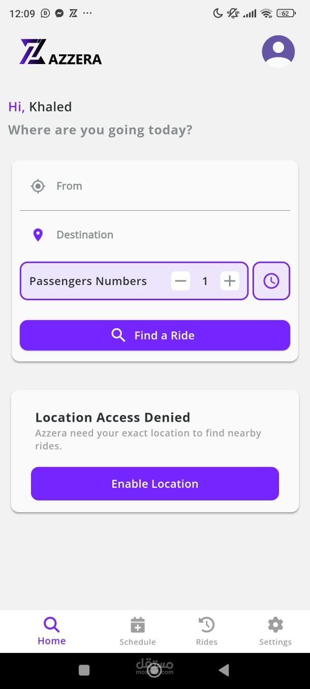This screenshot has height=689, width=310.
Task: Click the Destination input field
Action: point(168,235)
